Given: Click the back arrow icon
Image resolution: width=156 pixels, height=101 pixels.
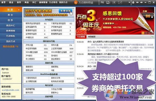Looking at the screenshot, I should 137,2.
